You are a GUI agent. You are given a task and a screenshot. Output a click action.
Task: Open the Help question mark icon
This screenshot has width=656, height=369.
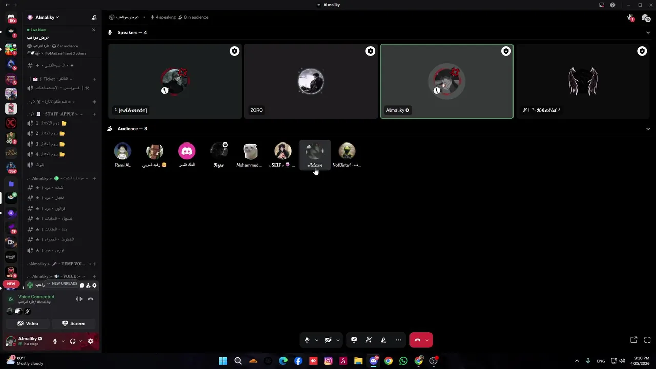pos(612,5)
